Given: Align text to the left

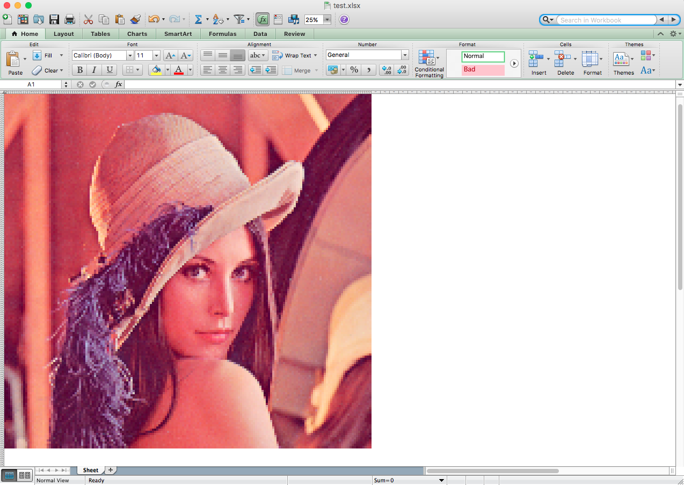Looking at the screenshot, I should coord(208,70).
